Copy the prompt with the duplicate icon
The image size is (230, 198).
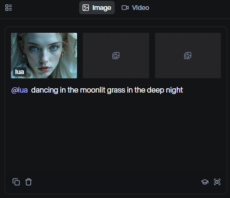[x=16, y=182]
